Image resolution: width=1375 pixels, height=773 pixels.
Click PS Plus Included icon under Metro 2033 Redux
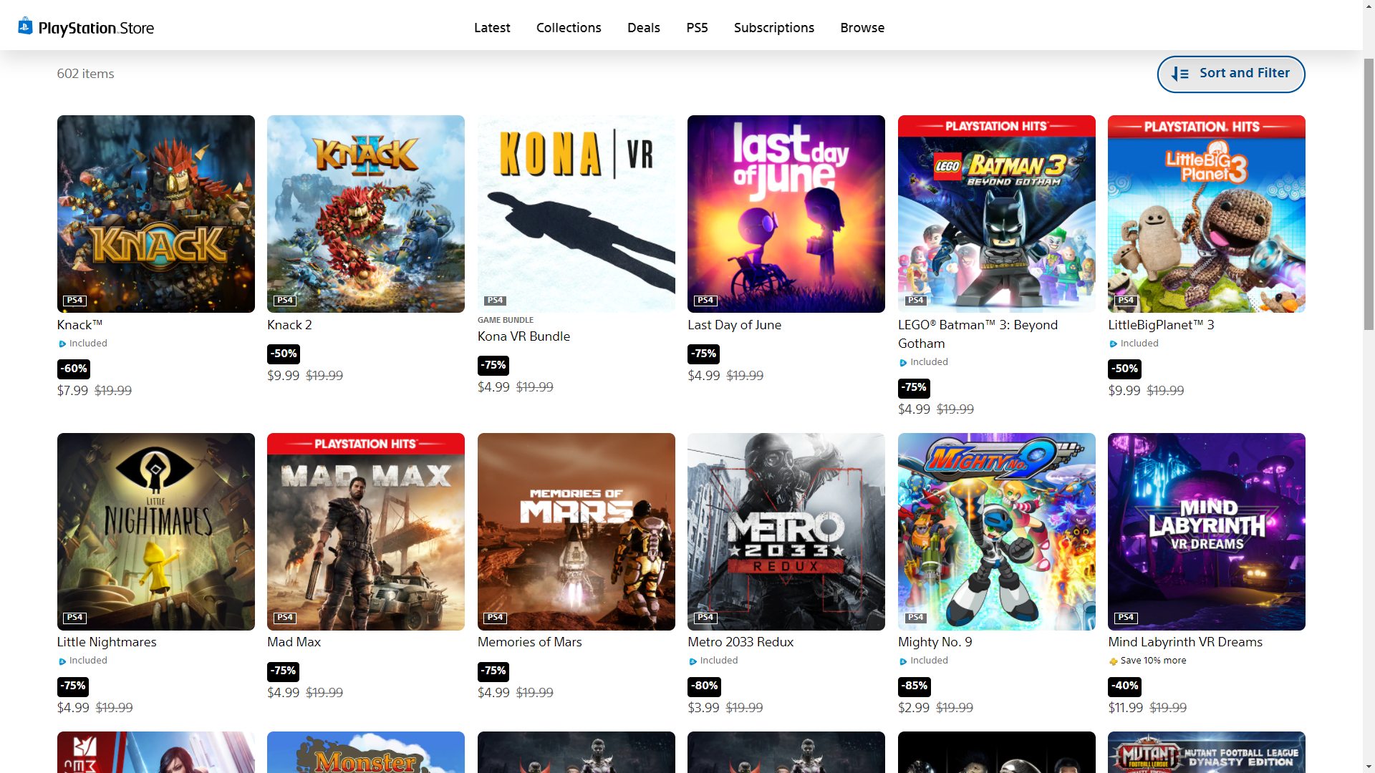click(x=693, y=661)
